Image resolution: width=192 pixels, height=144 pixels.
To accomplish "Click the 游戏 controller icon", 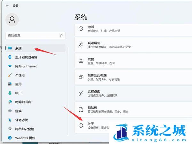I will 10,111.
